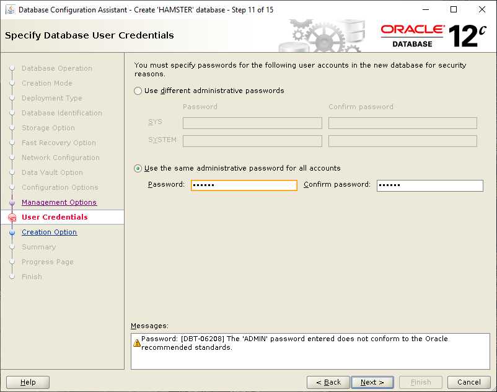This screenshot has height=392, width=497.
Task: Click the Messages label
Action: tap(149, 326)
